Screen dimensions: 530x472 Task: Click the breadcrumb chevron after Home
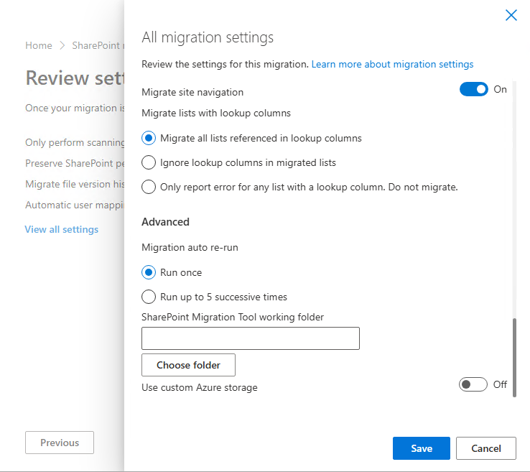[62, 45]
